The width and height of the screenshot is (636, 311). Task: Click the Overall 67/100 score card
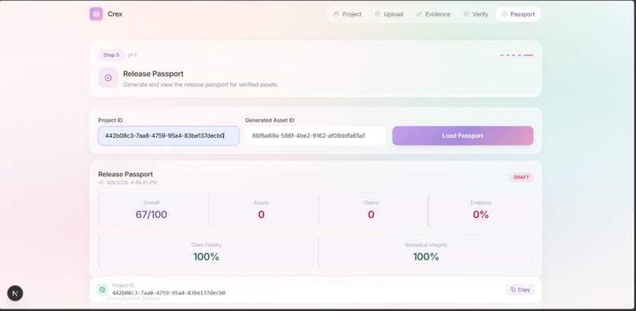click(152, 210)
